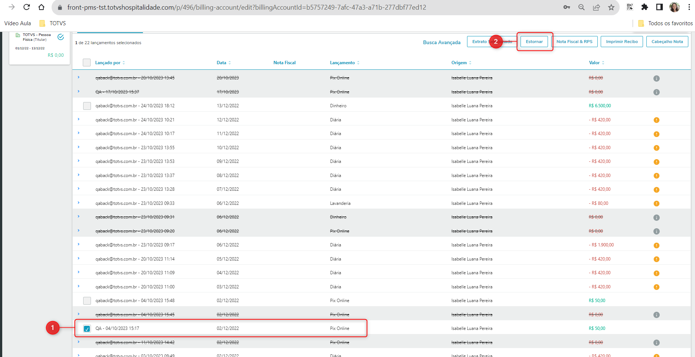Sort the table by Lançado por column
The image size is (695, 357).
pos(110,63)
